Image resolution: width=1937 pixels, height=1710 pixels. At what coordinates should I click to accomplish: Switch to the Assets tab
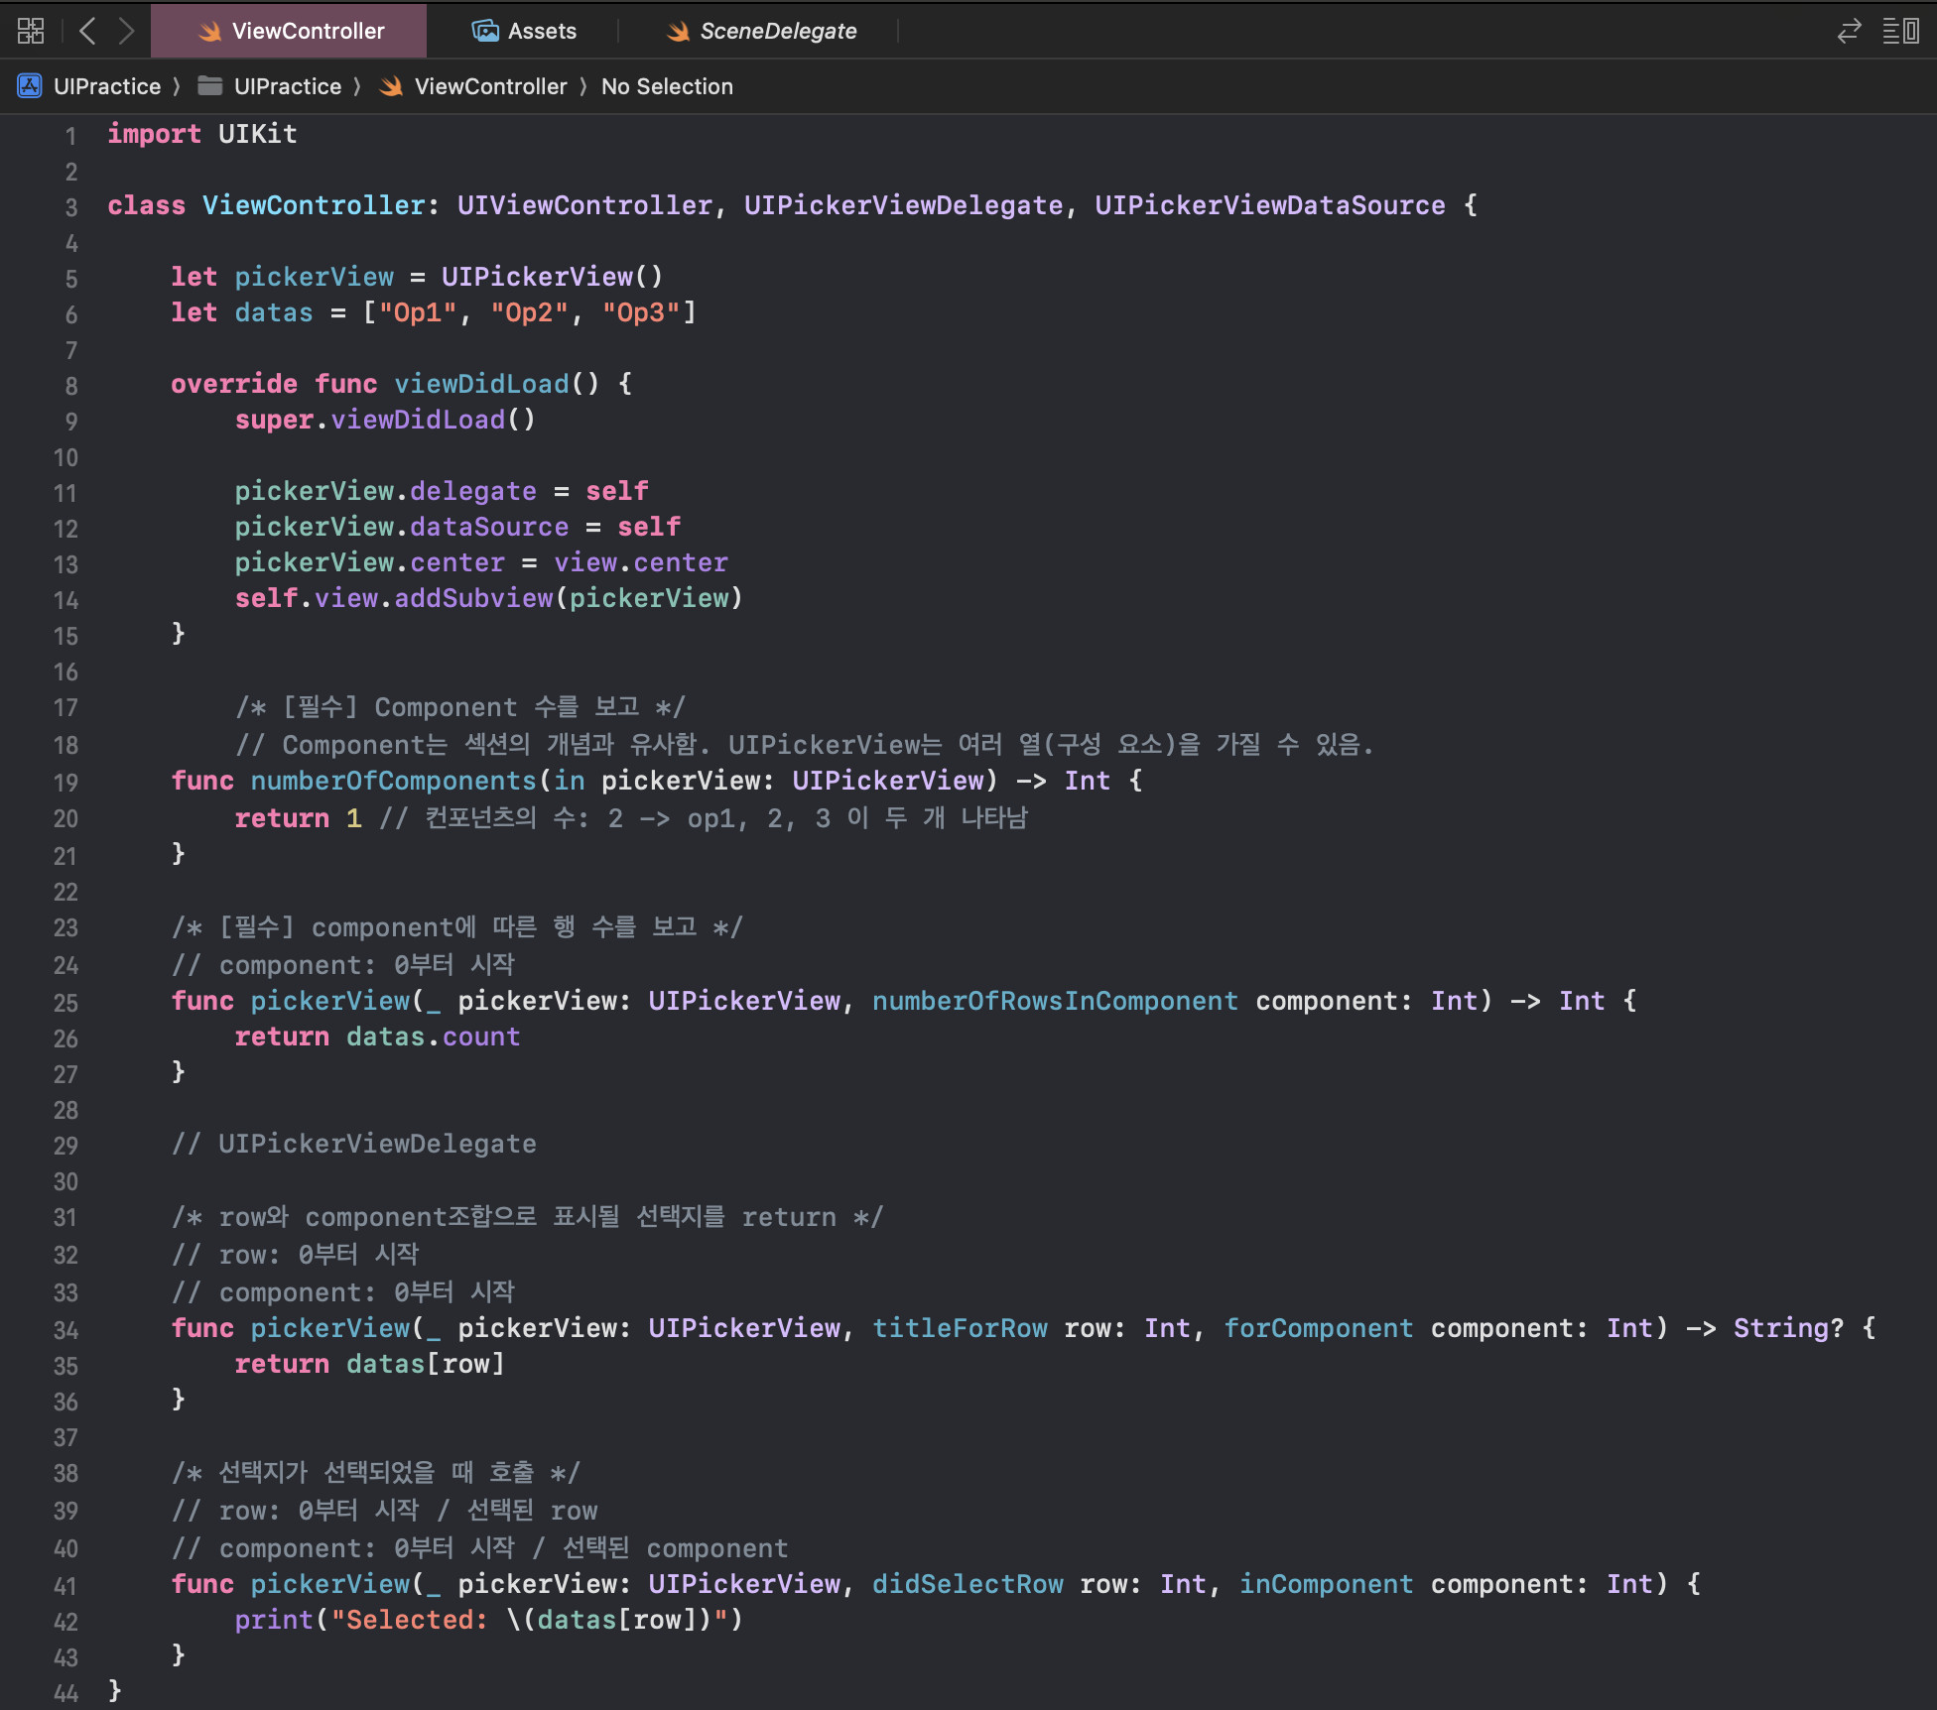click(541, 31)
